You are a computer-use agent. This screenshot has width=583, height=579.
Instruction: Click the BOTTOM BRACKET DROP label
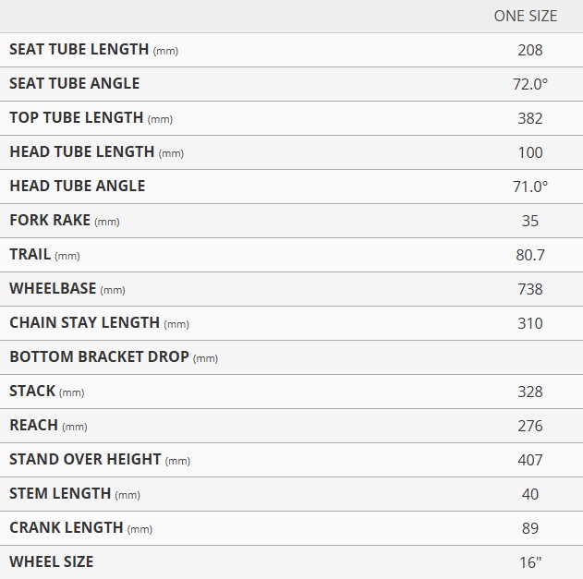point(113,357)
